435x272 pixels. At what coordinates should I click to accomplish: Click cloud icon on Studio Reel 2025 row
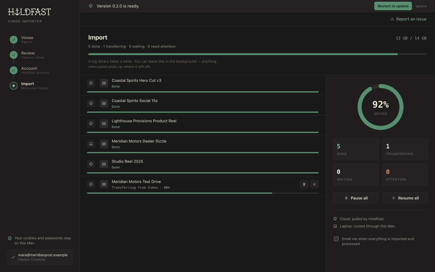tap(91, 164)
